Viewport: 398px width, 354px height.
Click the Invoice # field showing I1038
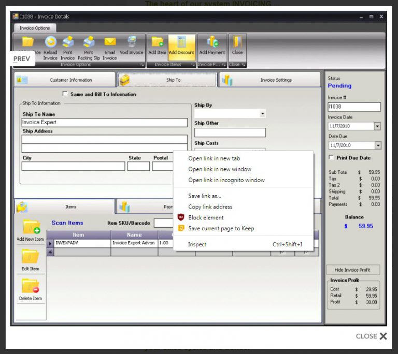[354, 107]
